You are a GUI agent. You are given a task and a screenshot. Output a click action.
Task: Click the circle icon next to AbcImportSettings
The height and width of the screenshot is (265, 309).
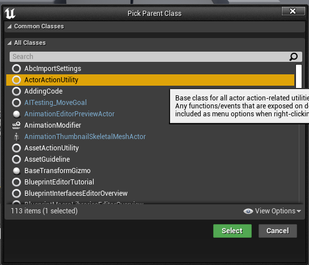click(x=16, y=69)
